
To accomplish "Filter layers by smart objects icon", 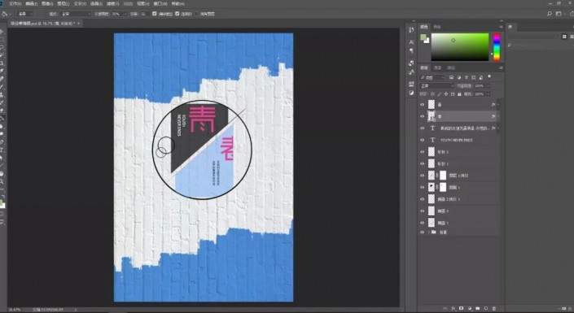I will click(481, 77).
